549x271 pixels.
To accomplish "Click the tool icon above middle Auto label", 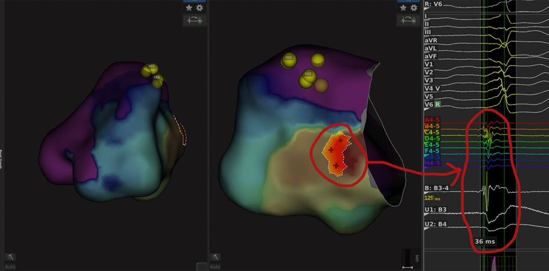I will pyautogui.click(x=215, y=256).
